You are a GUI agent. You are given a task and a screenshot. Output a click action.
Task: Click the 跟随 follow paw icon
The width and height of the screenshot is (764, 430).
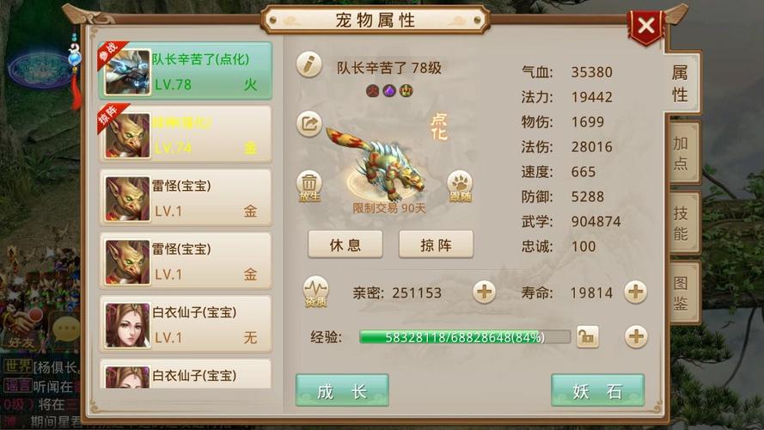point(460,186)
